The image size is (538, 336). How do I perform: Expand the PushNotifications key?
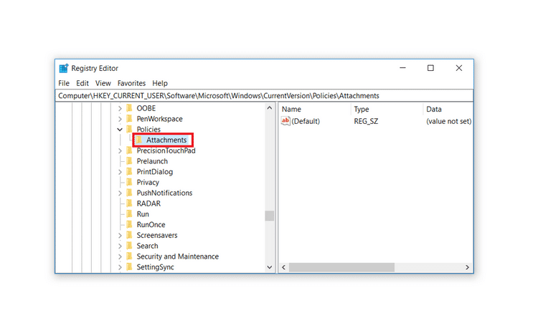click(x=120, y=193)
